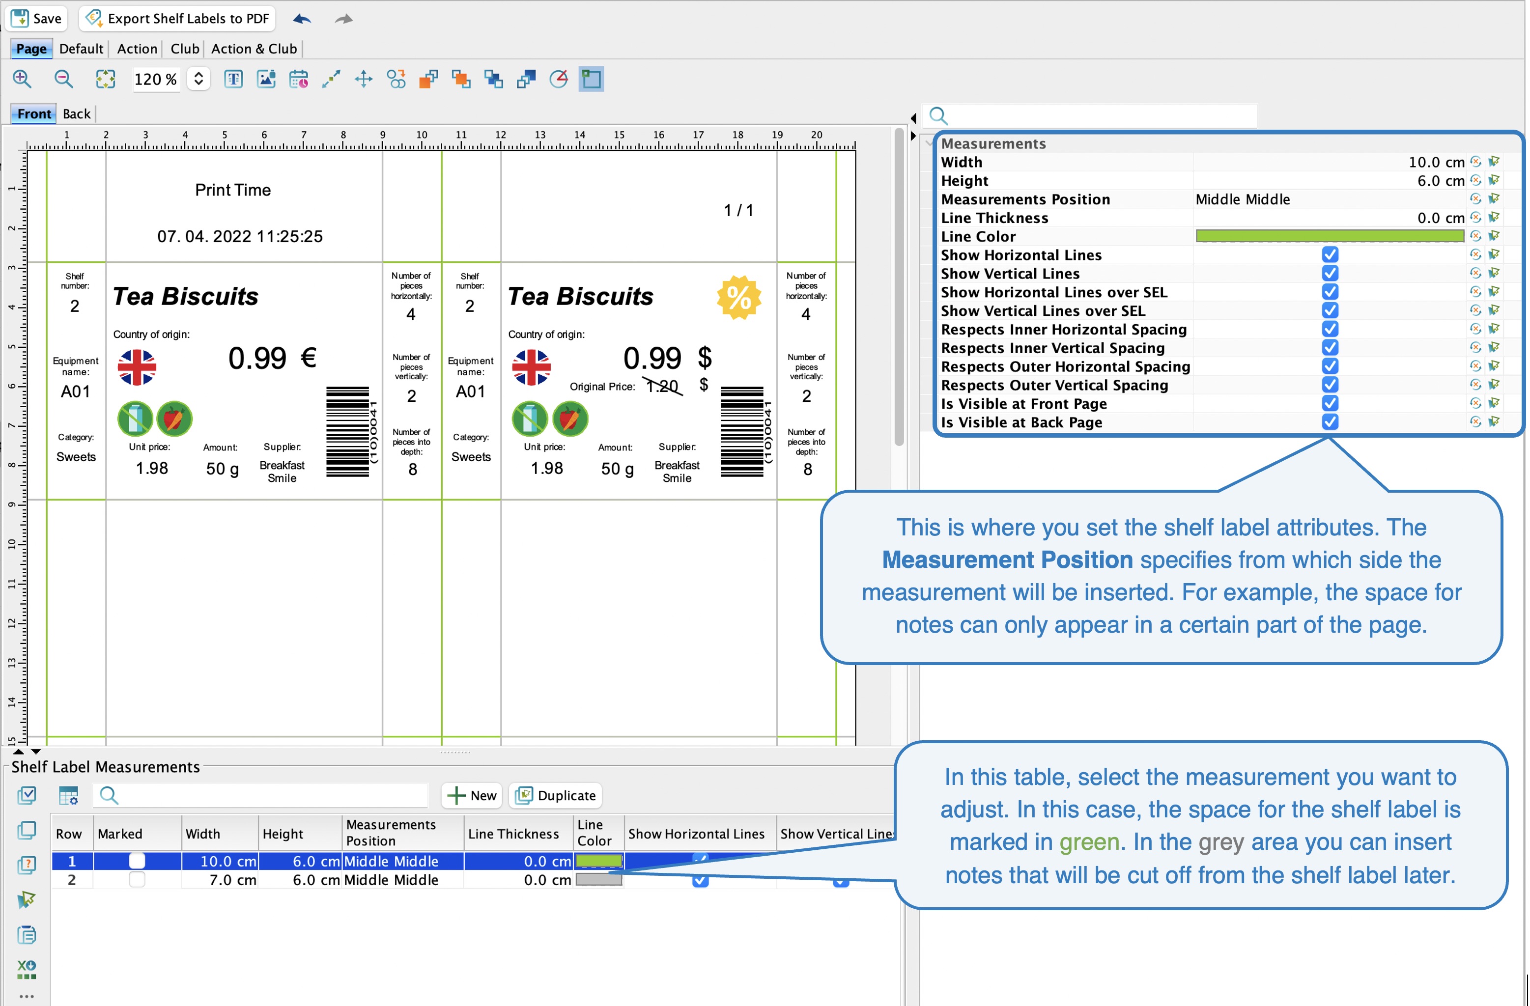Click the properties panel search field
Image resolution: width=1530 pixels, height=1006 pixels.
1091,116
